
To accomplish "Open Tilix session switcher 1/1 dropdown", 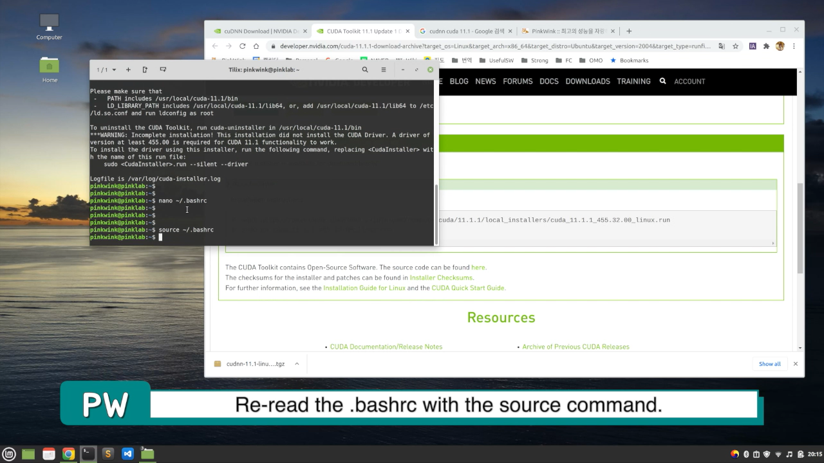I will (107, 69).
